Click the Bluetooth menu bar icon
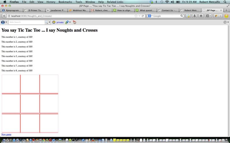 point(156,2)
